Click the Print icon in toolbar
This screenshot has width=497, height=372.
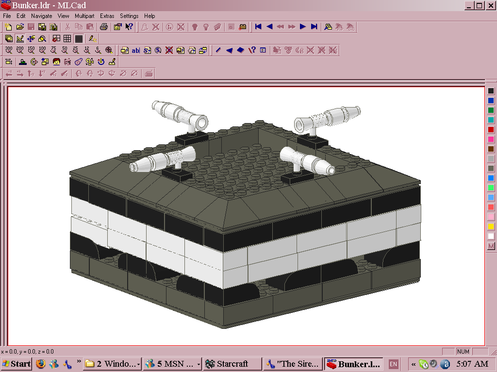[104, 27]
